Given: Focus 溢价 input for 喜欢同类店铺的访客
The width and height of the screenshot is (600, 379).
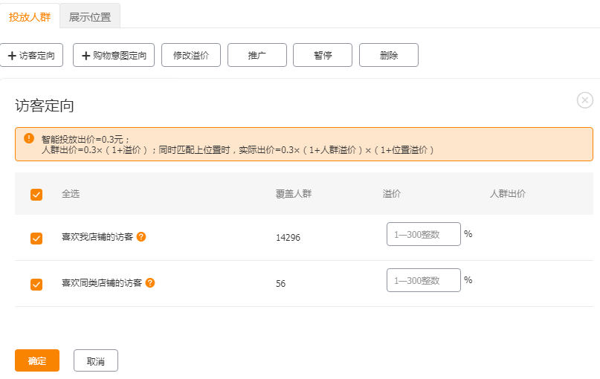Looking at the screenshot, I should [424, 280].
